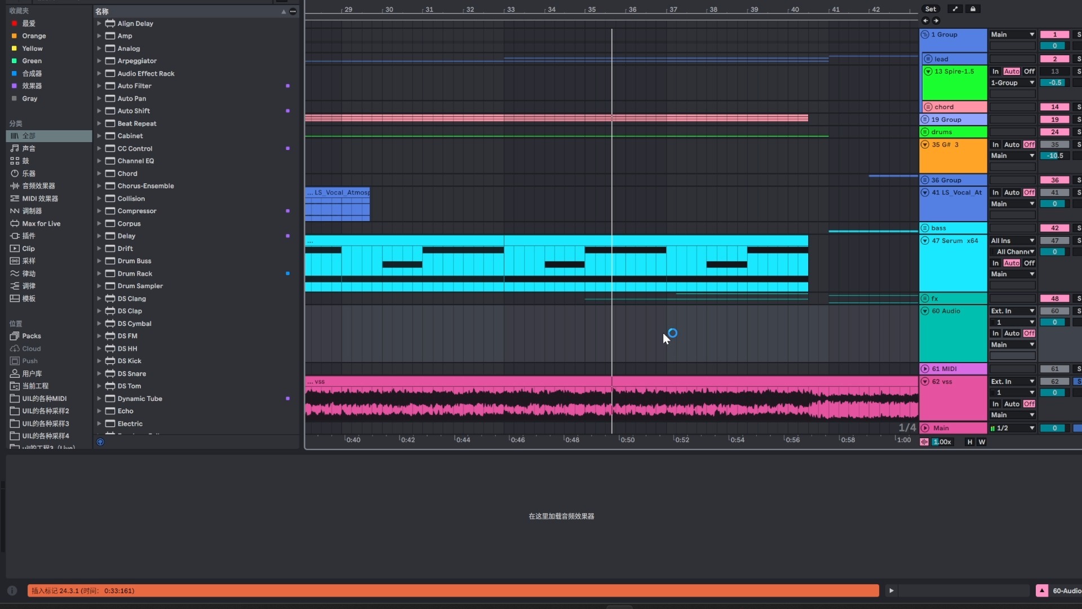
Task: Click the sort arrow in the 名称 header
Action: [283, 11]
